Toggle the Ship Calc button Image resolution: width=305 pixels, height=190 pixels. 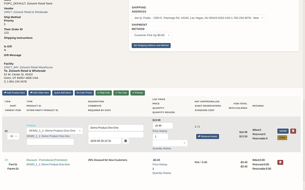click(x=104, y=93)
